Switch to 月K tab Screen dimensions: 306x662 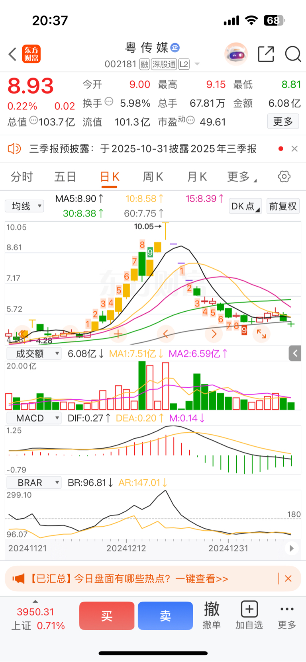(197, 177)
